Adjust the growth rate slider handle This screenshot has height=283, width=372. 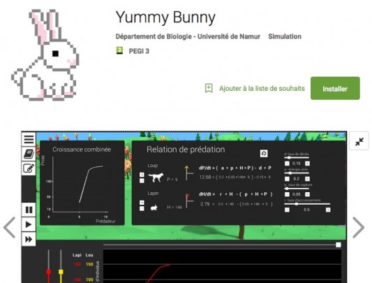297,204
